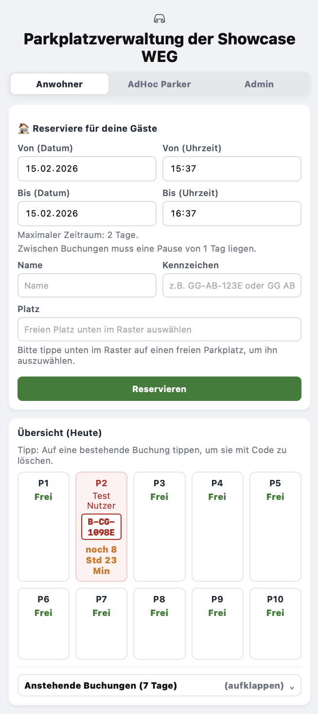Click the house icon next to 'Reserviere für deine Gäste'
The image size is (318, 714).
click(x=23, y=128)
